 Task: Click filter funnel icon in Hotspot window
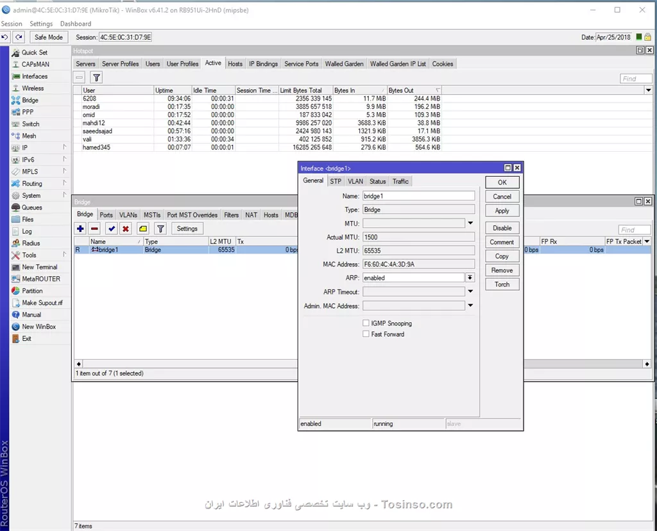pos(96,78)
